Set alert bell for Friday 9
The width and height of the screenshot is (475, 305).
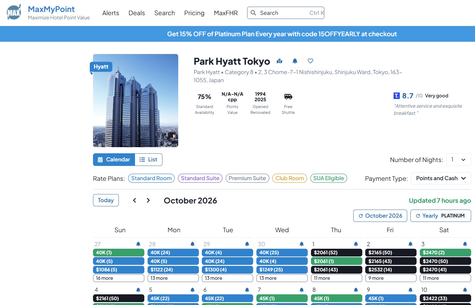click(410, 290)
